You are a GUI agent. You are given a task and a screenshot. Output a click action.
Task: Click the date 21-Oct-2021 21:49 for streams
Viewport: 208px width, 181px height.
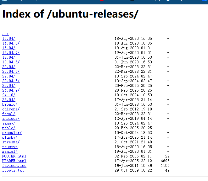133,142
